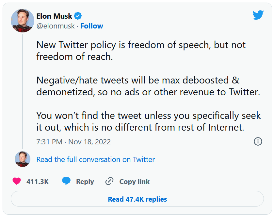Click the chain link copy icon

click(109, 181)
